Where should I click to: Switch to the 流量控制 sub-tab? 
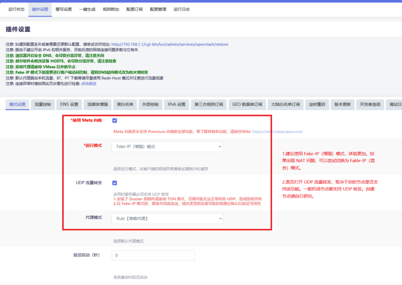[43, 104]
